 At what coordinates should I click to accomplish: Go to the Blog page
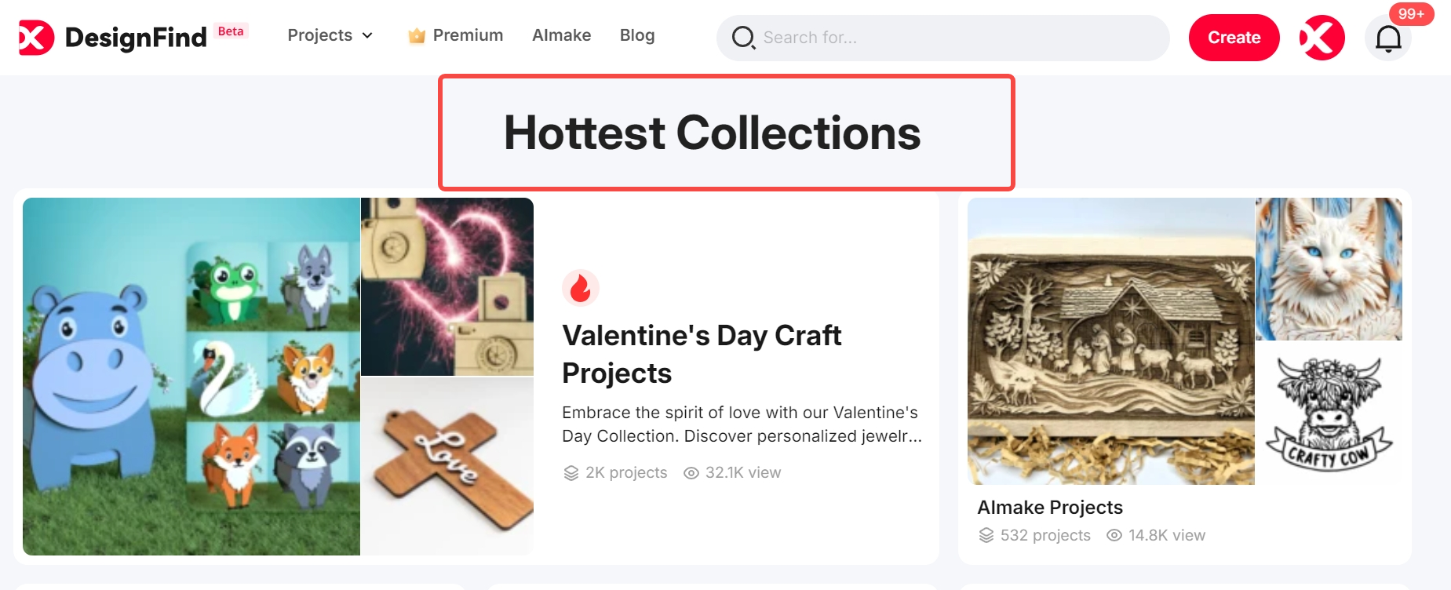coord(637,35)
